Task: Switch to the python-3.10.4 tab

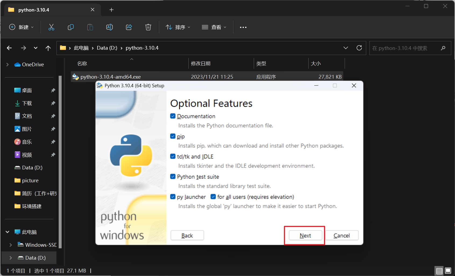Action: [x=34, y=10]
